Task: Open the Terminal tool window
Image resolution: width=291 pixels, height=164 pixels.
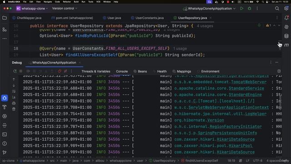Action: pos(5,134)
